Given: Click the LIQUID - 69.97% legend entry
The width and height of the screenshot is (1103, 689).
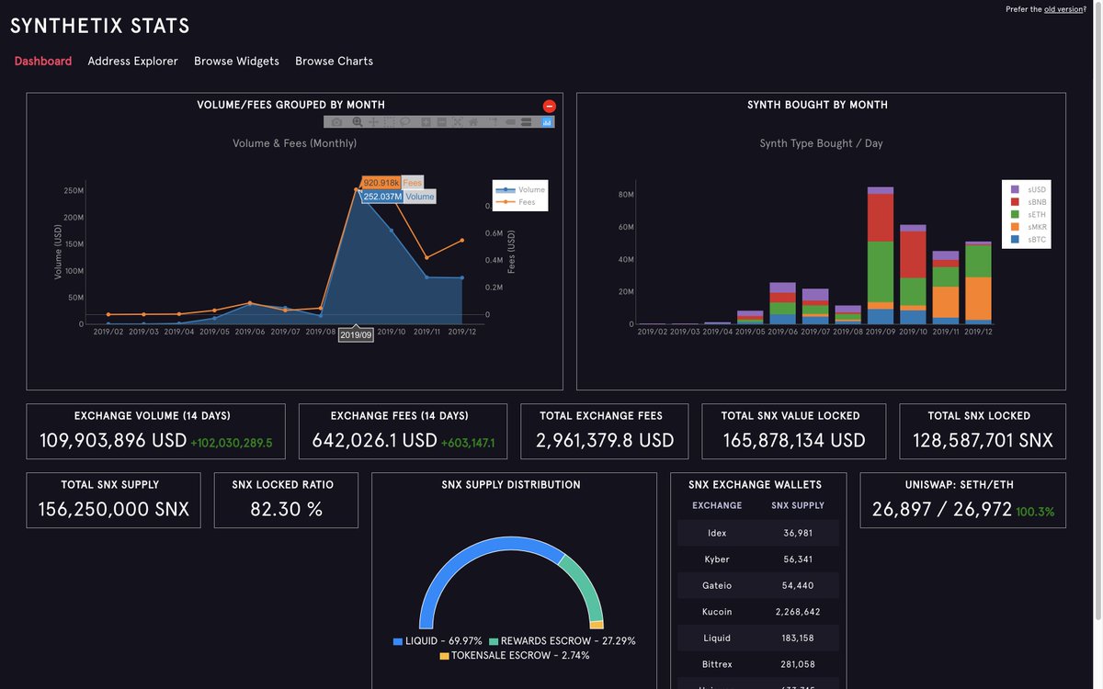Looking at the screenshot, I should tap(438, 641).
